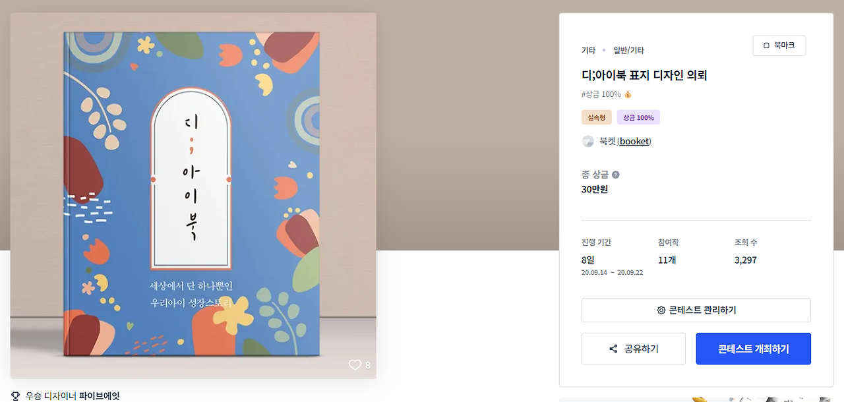
Task: Click the 북켓 round profile avatar
Action: click(588, 141)
